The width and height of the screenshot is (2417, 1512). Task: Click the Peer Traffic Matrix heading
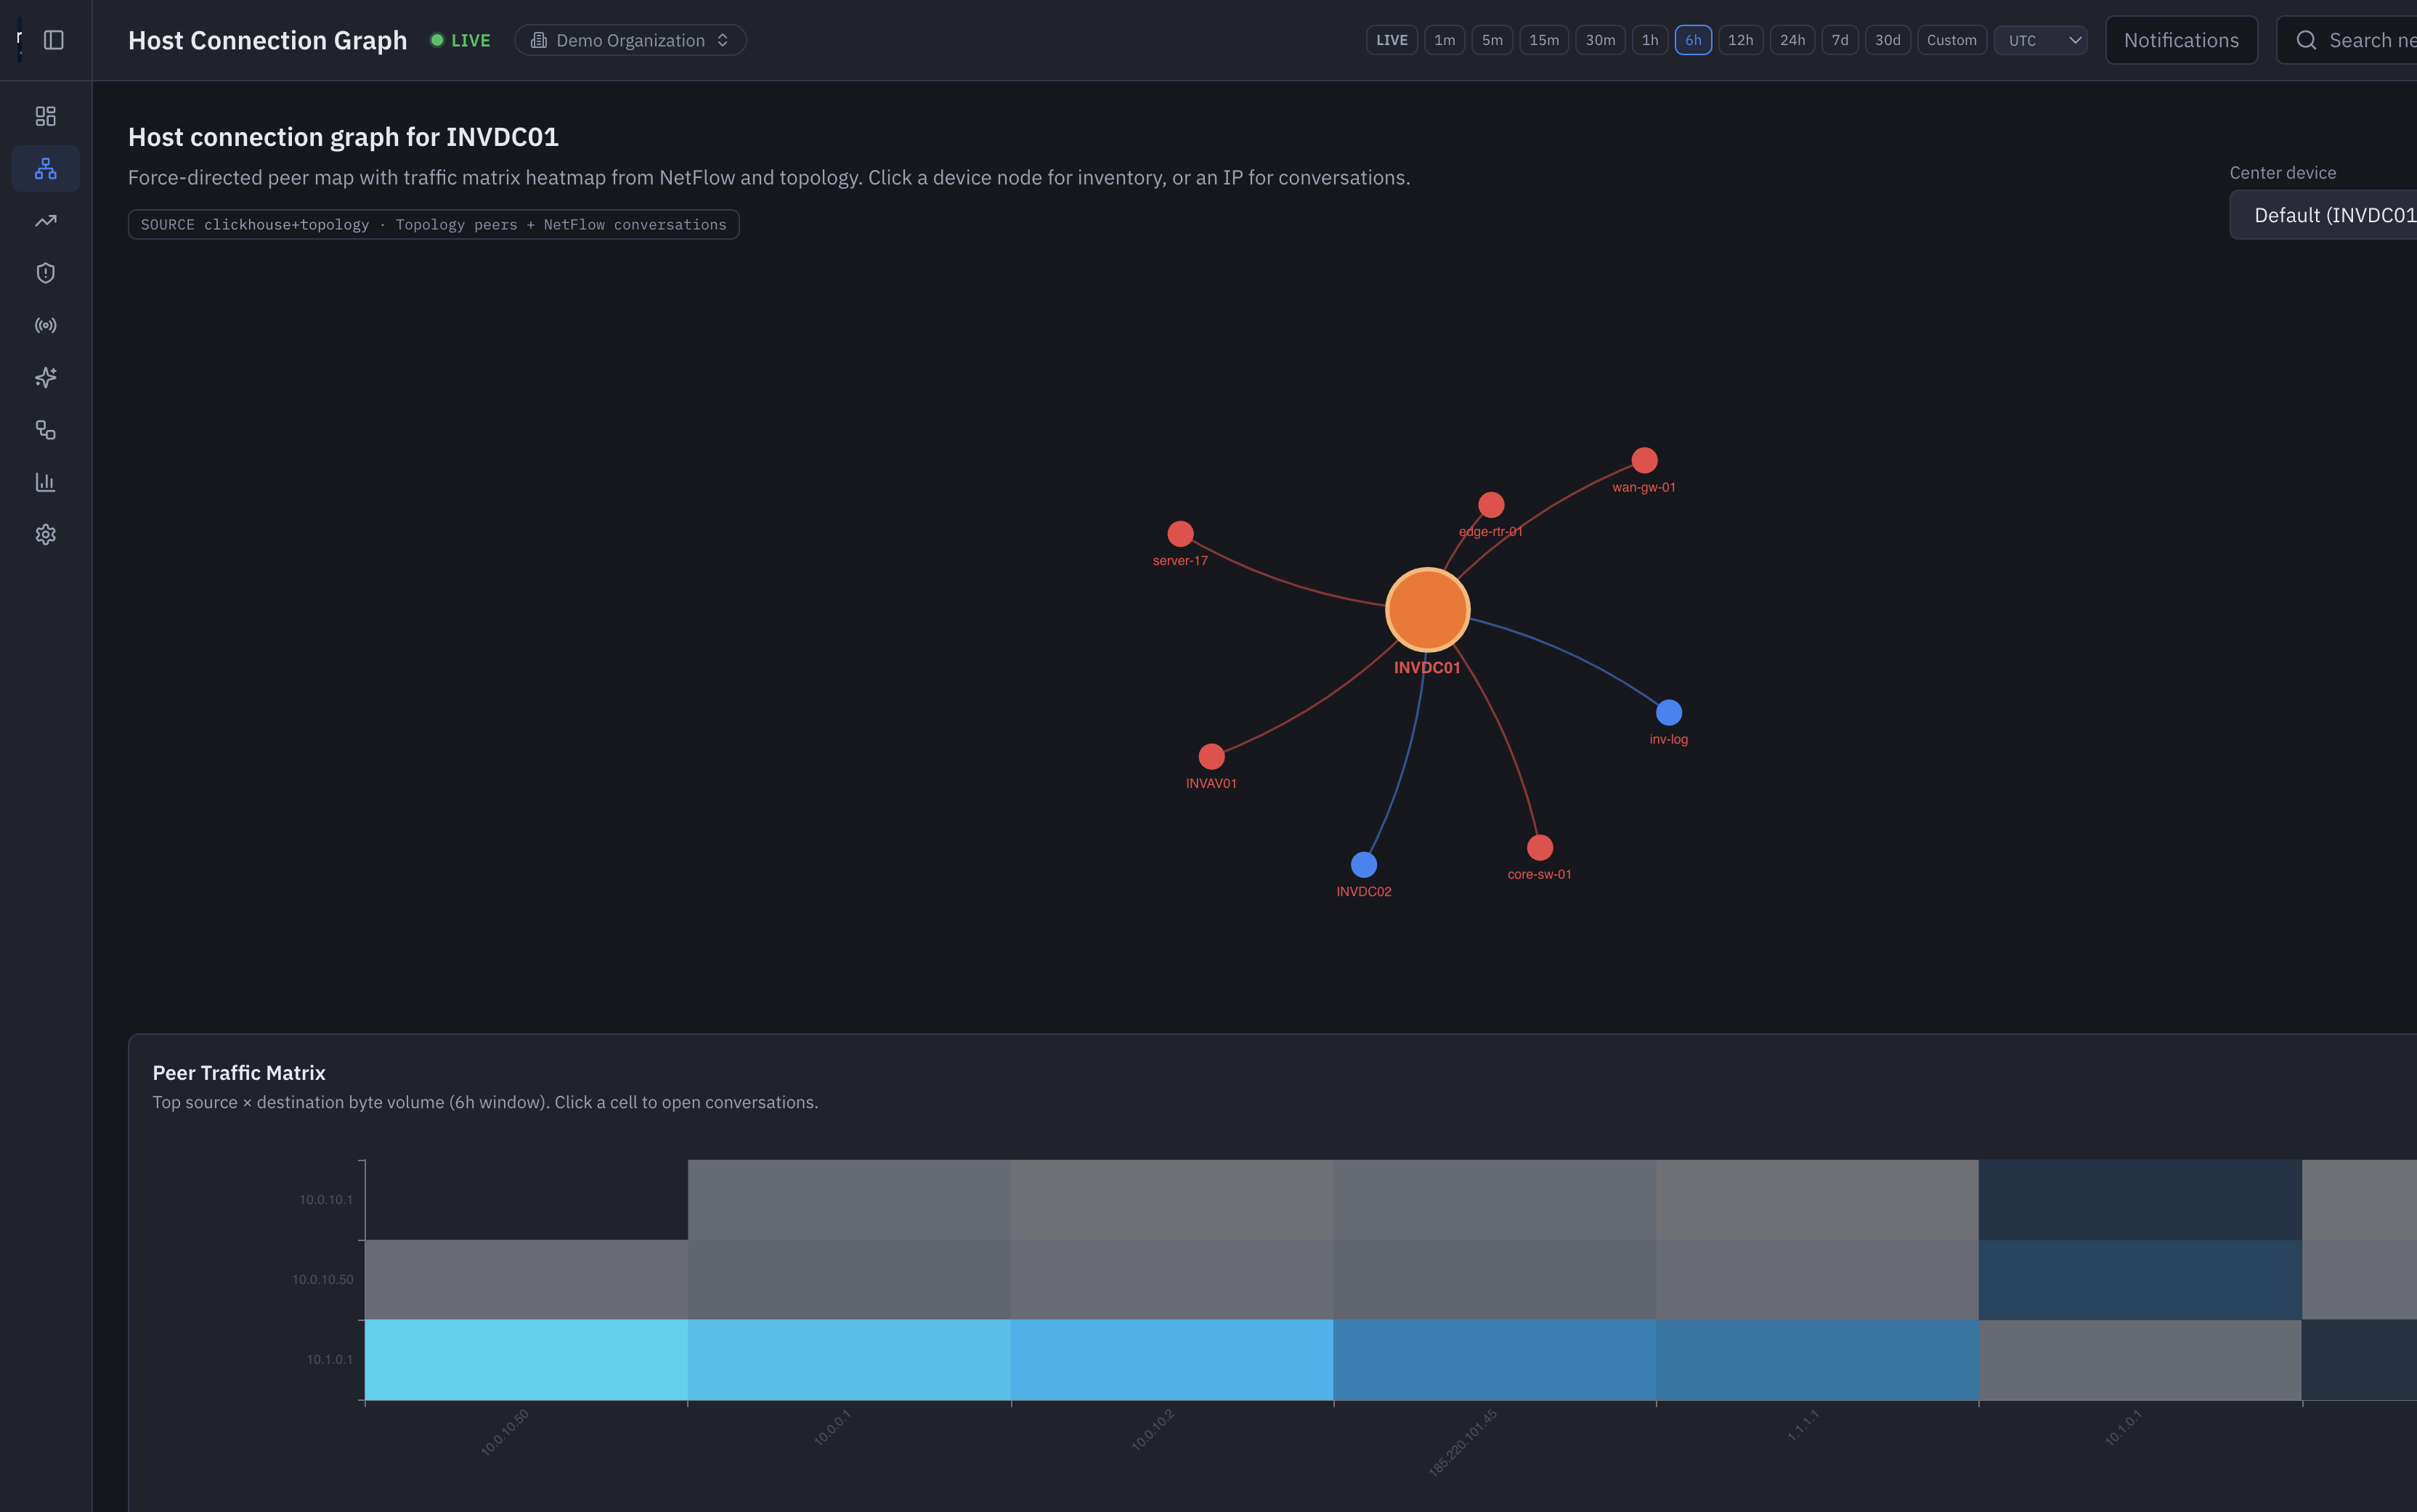click(x=239, y=1073)
